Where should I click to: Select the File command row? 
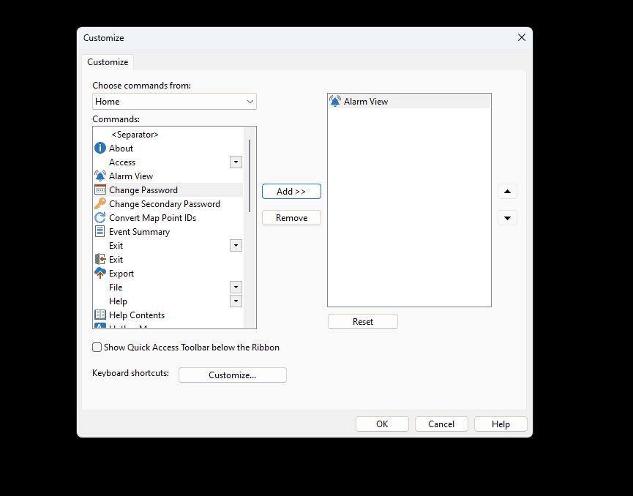coord(168,288)
